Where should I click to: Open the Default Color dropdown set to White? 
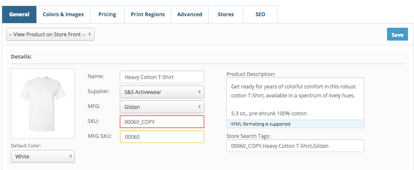(43, 156)
